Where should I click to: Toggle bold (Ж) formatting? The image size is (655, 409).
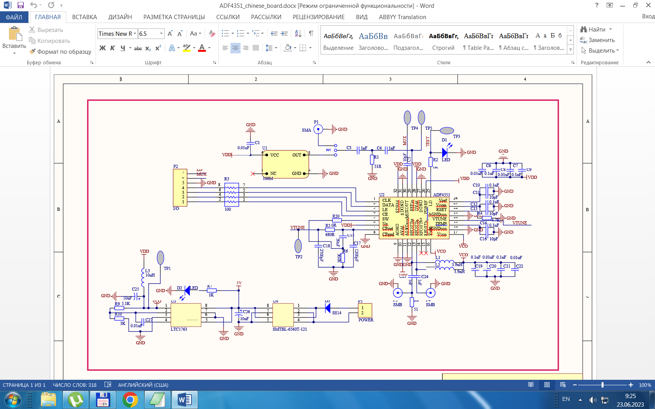103,48
